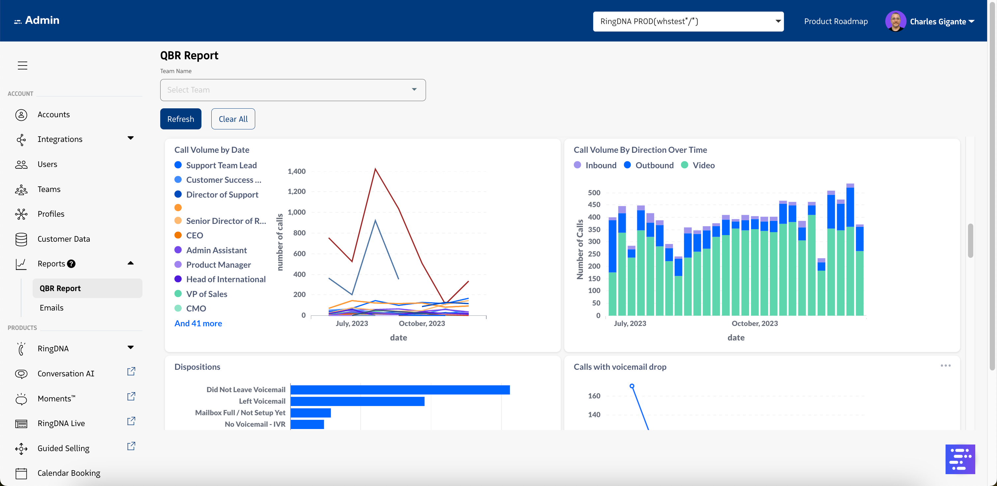Toggle Outbound series in legend
This screenshot has width=997, height=486.
pyautogui.click(x=649, y=165)
